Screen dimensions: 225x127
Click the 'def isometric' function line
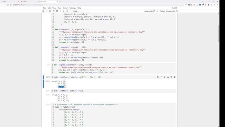point(70,47)
